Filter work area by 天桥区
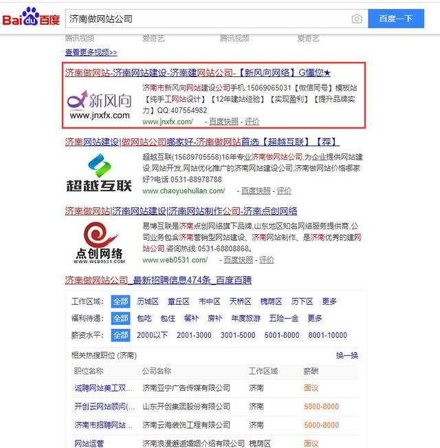Image resolution: width=440 pixels, height=448 pixels. [240, 301]
